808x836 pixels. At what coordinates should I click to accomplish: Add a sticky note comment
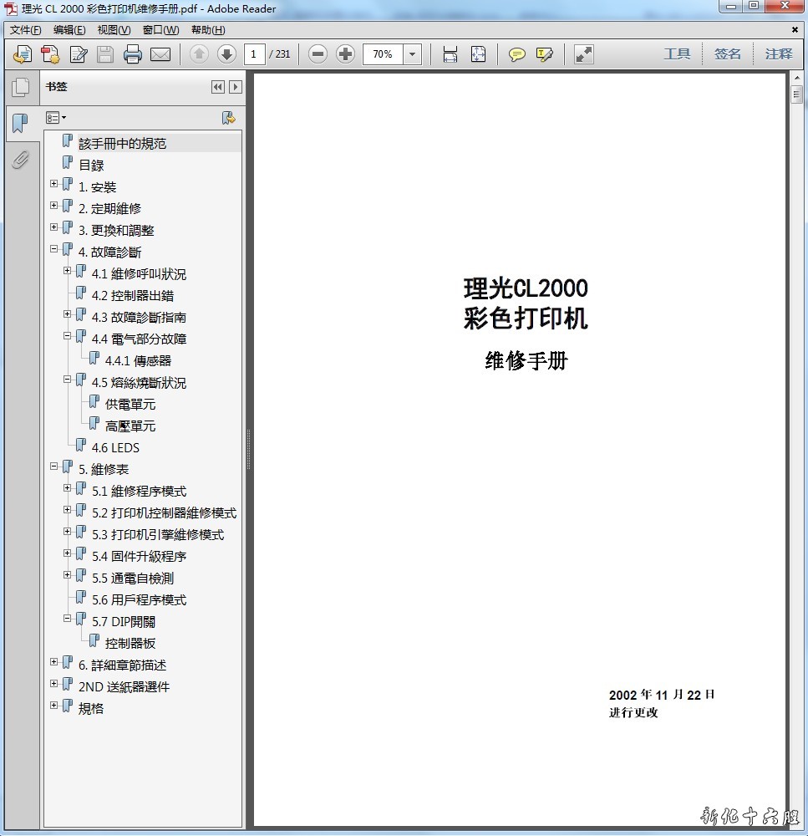pyautogui.click(x=517, y=54)
